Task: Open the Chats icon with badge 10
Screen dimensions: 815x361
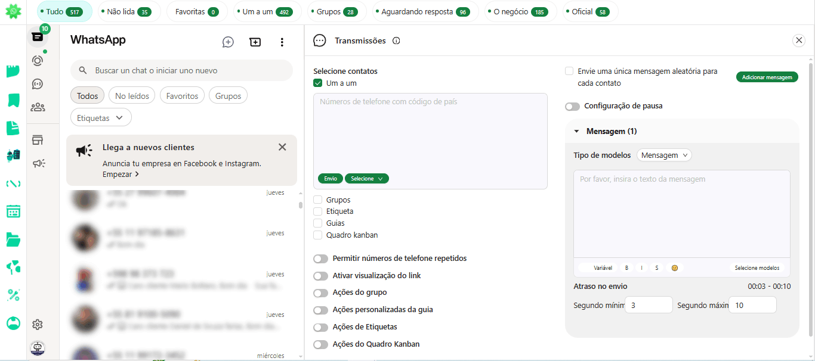Action: tap(38, 37)
